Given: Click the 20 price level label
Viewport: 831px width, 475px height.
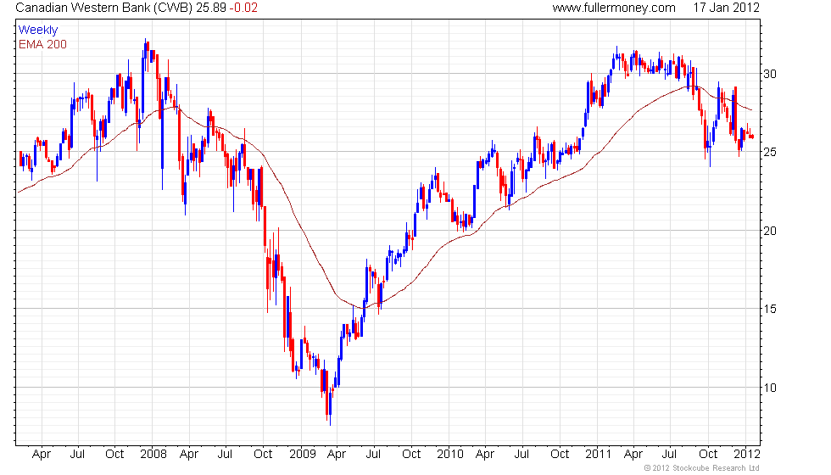Looking at the screenshot, I should [x=770, y=231].
